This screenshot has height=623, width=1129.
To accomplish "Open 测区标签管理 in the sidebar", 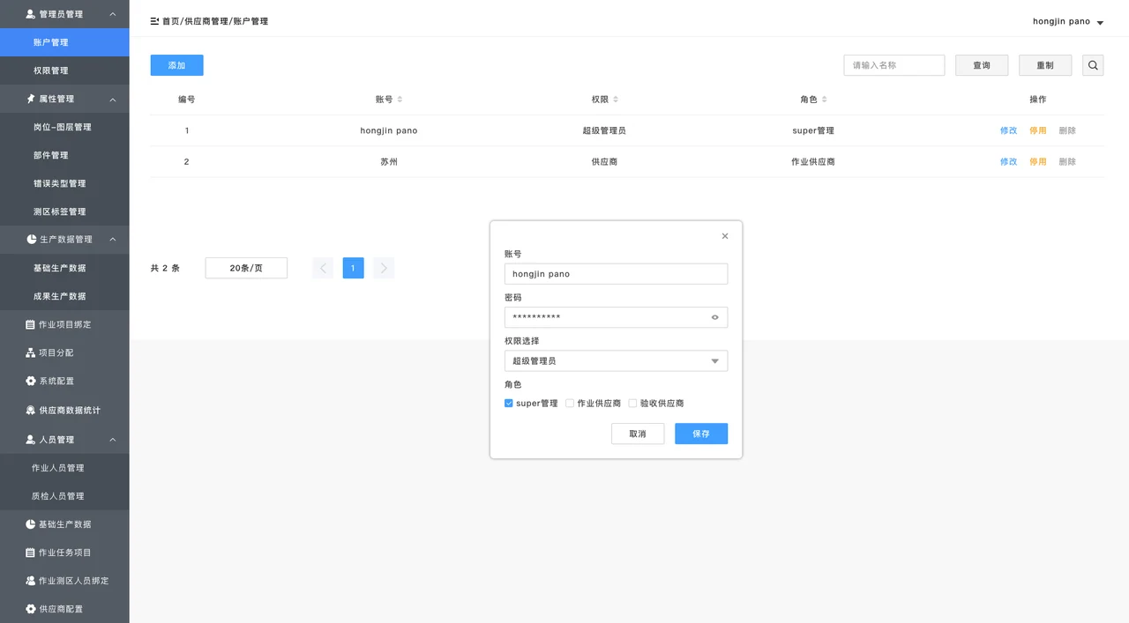I will (64, 211).
